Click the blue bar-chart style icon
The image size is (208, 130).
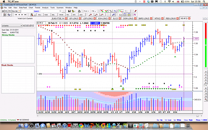115,11
